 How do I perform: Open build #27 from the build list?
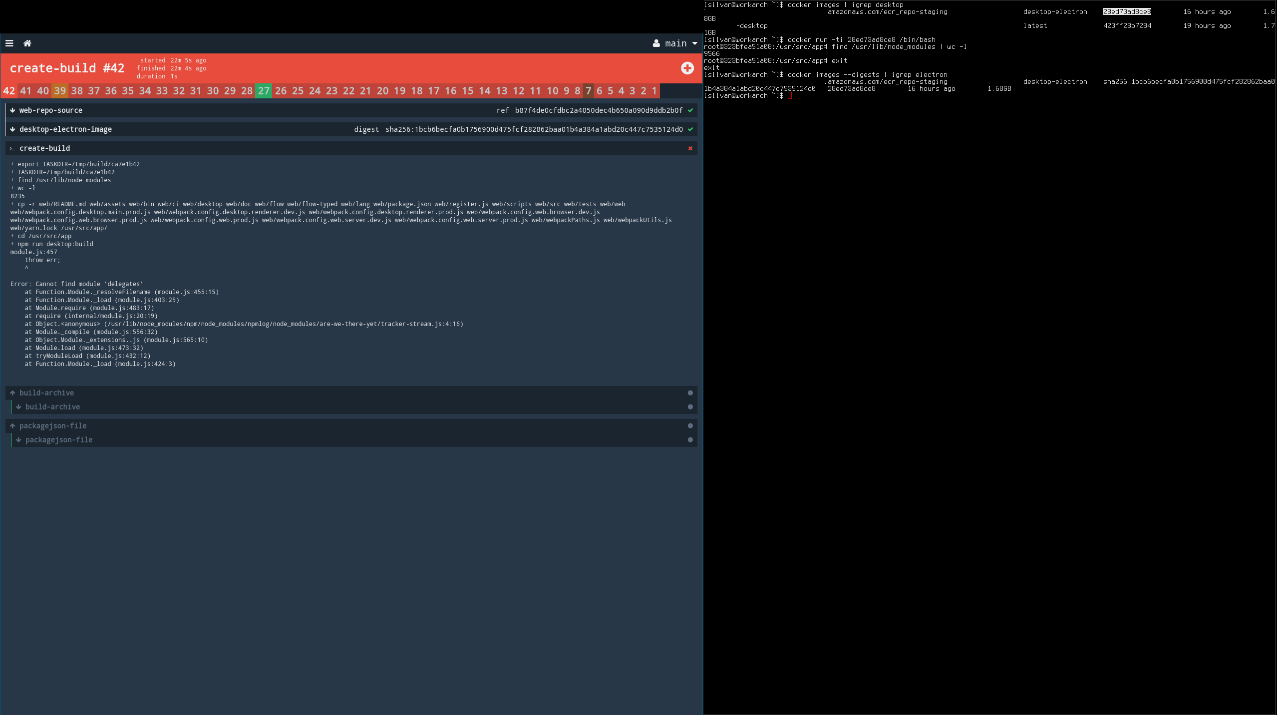(264, 91)
